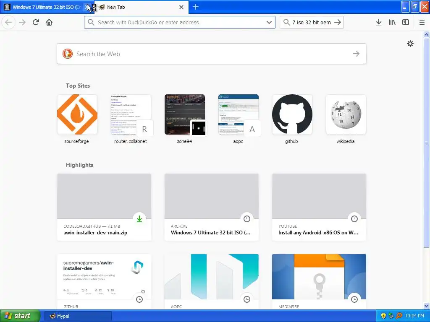Image resolution: width=430 pixels, height=322 pixels.
Task: Open awin-installer-dev-main.zip highlight card
Action: (104, 207)
